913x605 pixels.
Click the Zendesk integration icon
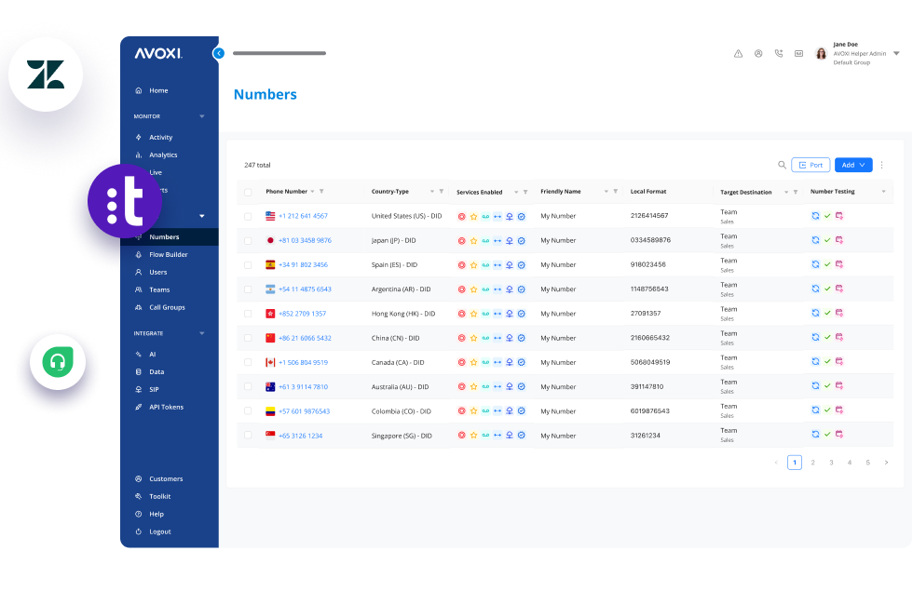click(x=46, y=74)
